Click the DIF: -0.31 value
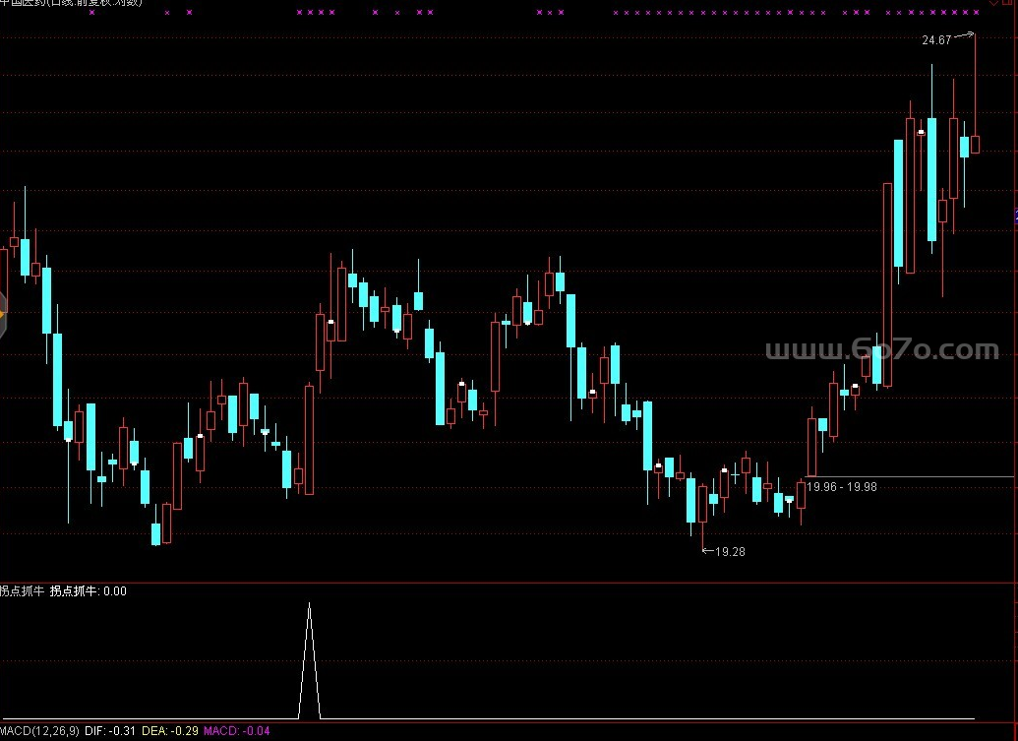This screenshot has width=1018, height=741. point(110,731)
